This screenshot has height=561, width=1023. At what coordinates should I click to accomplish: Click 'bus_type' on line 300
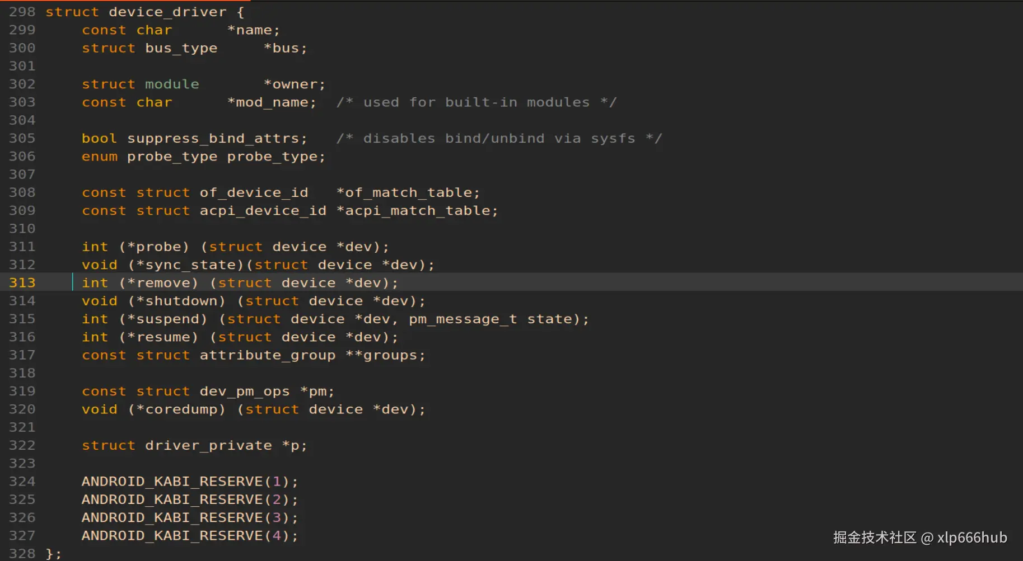181,48
